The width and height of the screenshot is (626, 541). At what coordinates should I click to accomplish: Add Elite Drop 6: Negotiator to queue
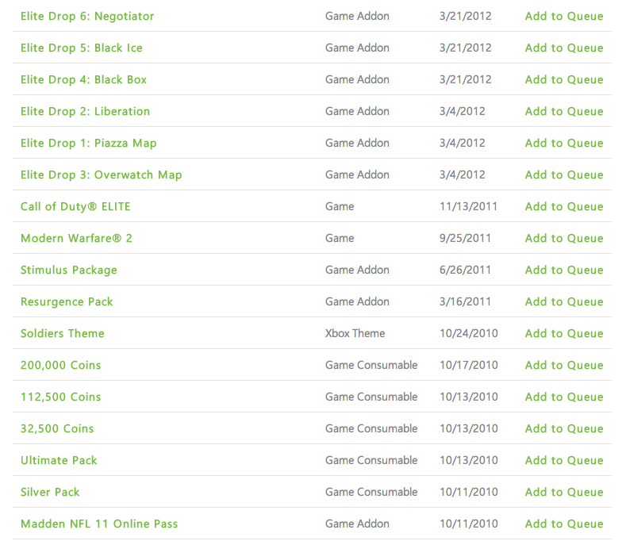click(564, 16)
